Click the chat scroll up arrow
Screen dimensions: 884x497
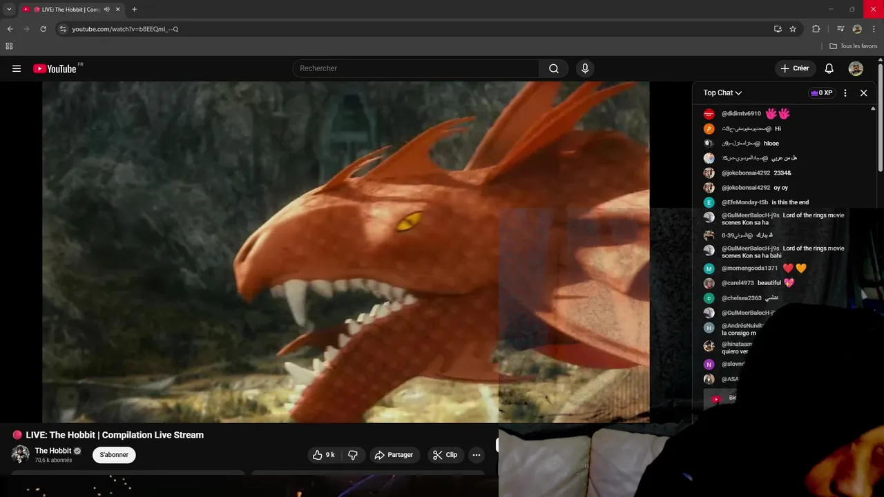(873, 109)
